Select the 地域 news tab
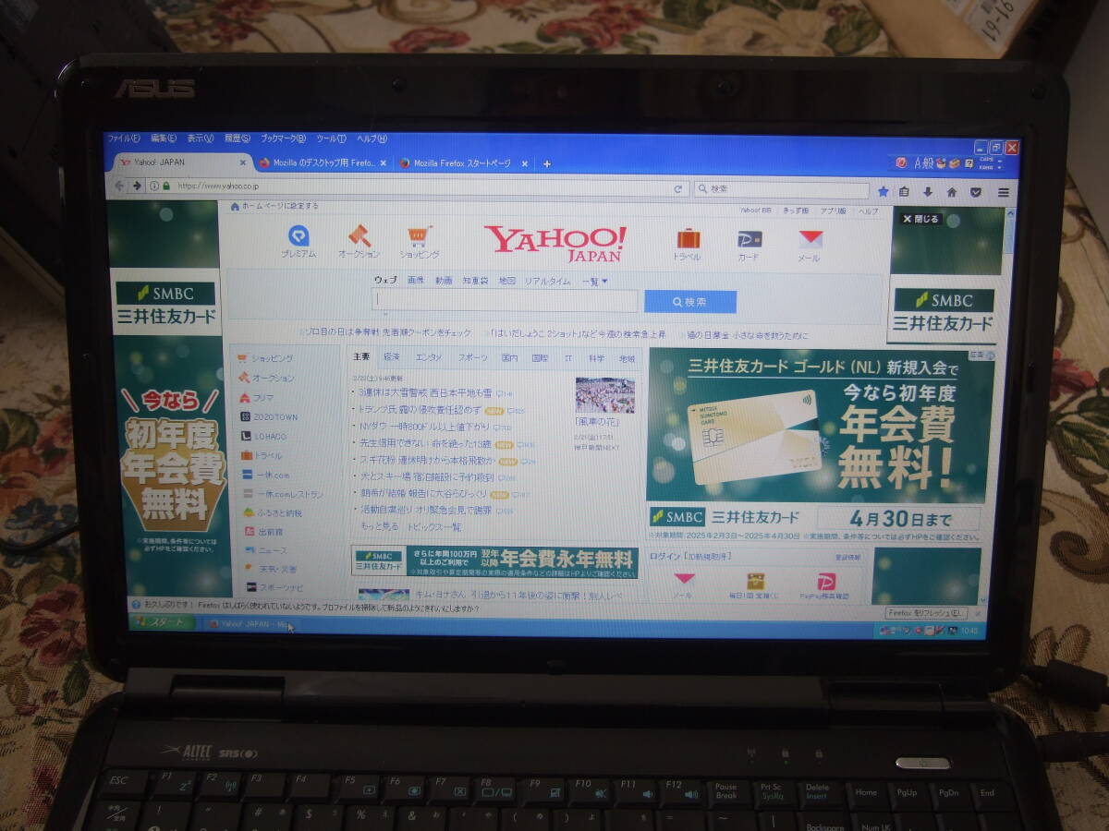This screenshot has width=1109, height=831. (628, 358)
